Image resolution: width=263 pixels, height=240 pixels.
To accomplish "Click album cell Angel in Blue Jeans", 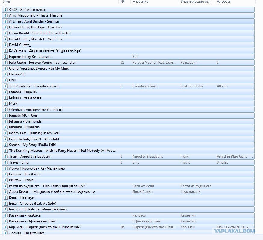I will (235, 157).
